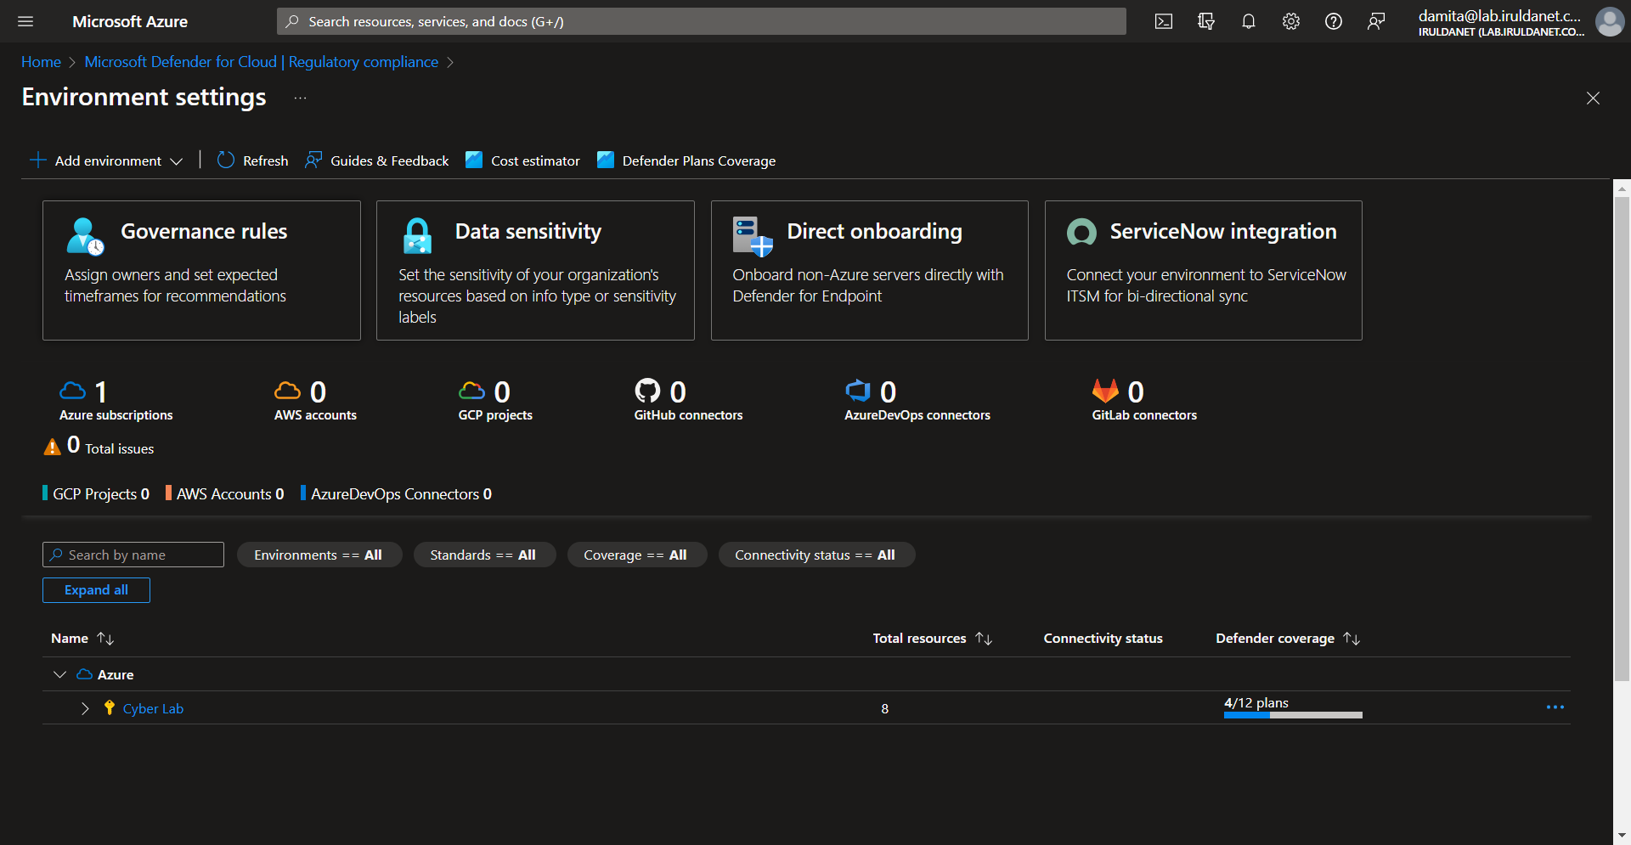Open the Standards == All filter
The image size is (1631, 845).
coord(483,555)
